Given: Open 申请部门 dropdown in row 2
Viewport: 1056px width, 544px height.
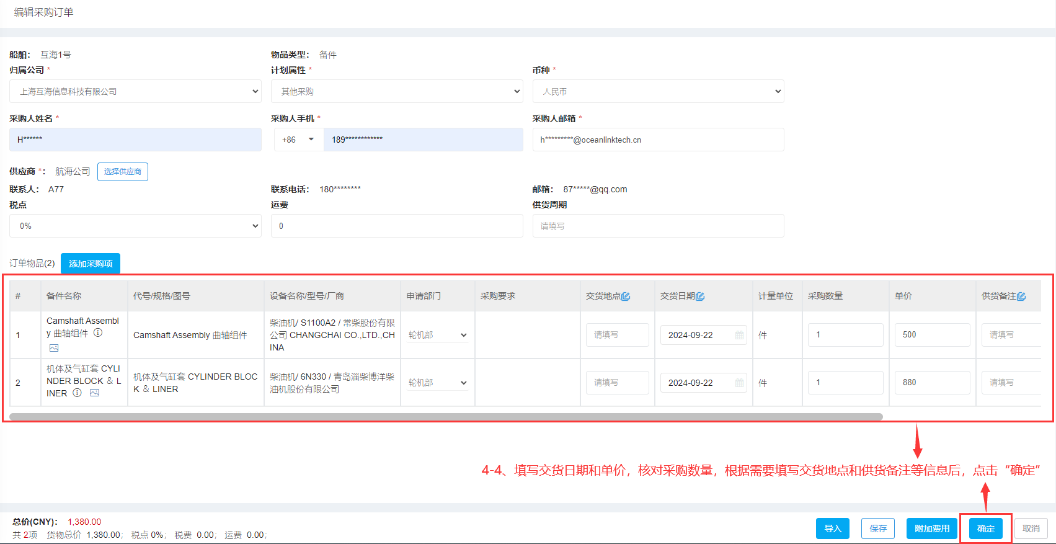Looking at the screenshot, I should [x=437, y=383].
